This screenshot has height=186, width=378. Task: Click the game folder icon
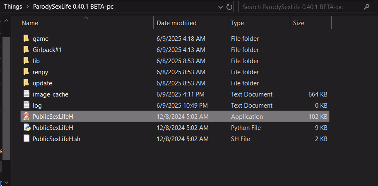26,38
